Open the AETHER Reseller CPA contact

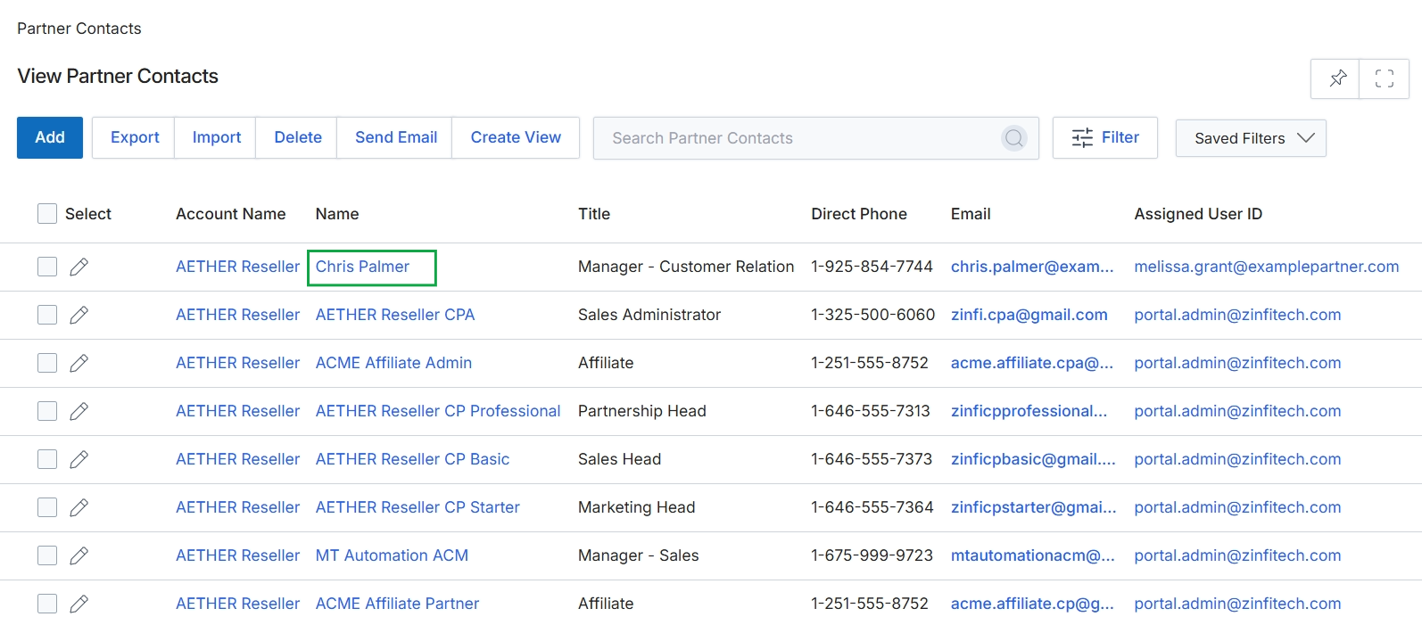click(395, 315)
